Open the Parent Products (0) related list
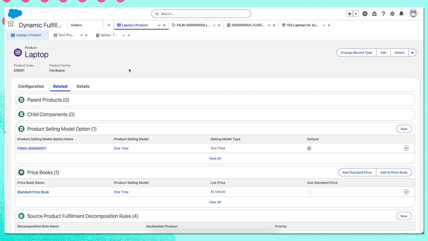428x241 pixels. point(48,100)
